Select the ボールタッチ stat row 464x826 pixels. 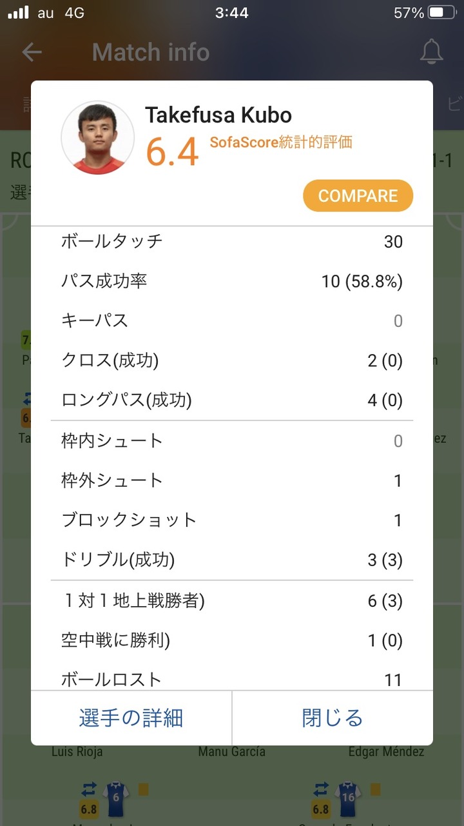(231, 242)
